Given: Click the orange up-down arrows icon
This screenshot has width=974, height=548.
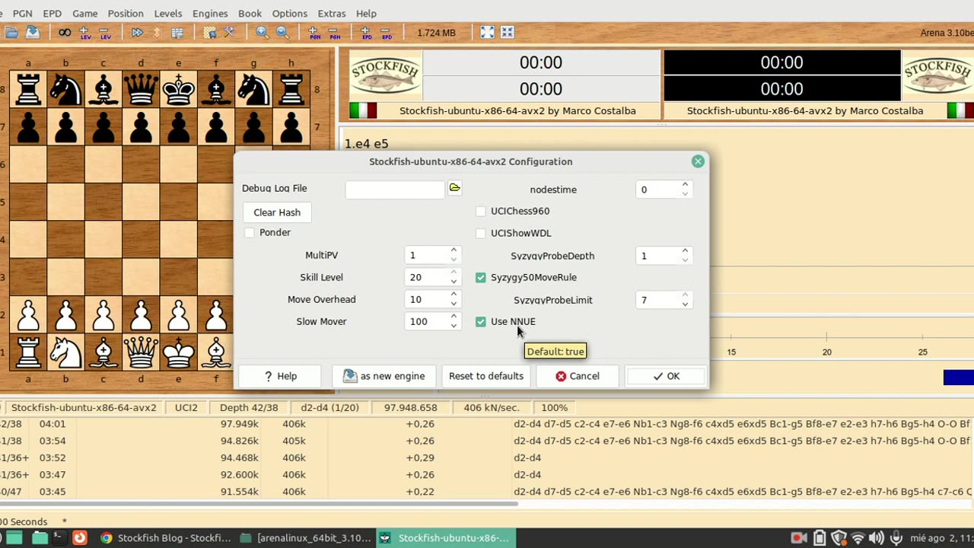Looking at the screenshot, I should 157,33.
